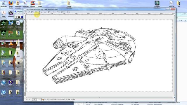Click the image menu button at ruler corner
Image resolution: width=187 pixels, height=105 pixels.
[x=25, y=14]
